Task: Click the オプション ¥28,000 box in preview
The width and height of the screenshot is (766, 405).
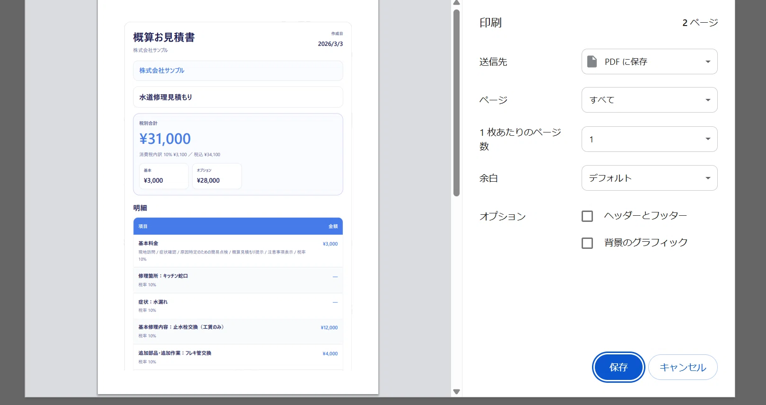Action: tap(217, 176)
